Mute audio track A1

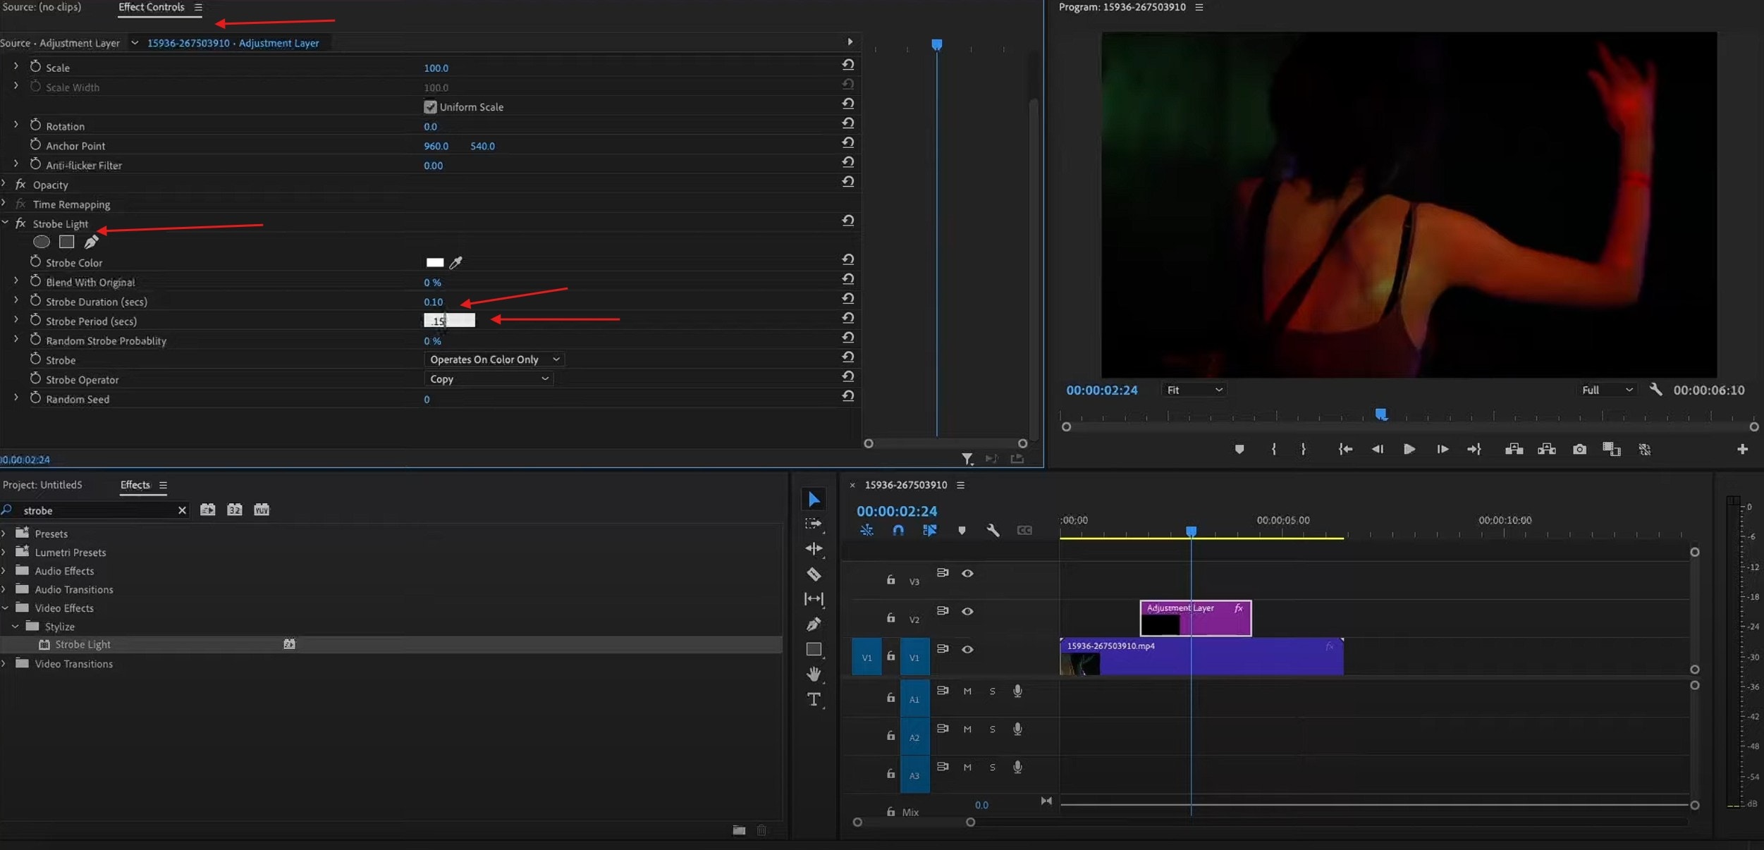[x=967, y=691]
